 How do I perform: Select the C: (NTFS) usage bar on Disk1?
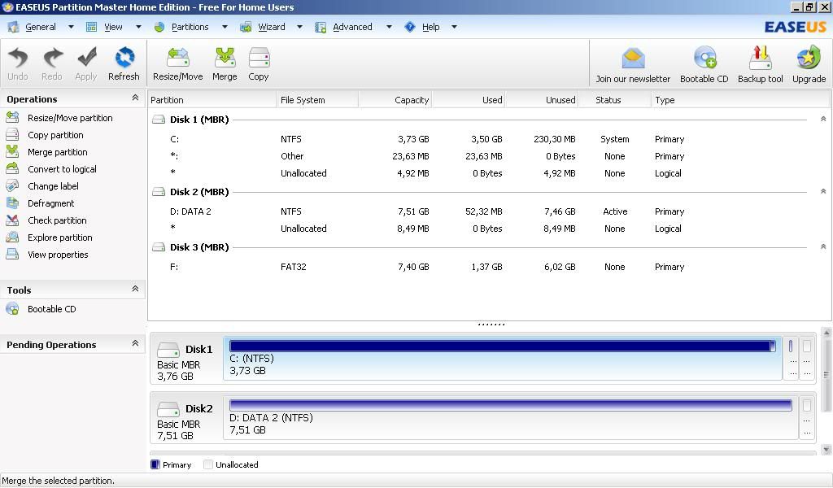tap(502, 346)
